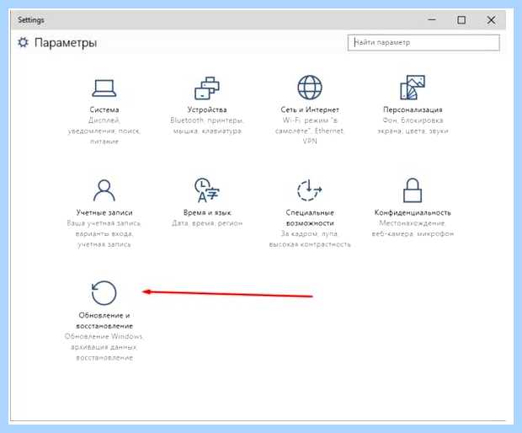Close the Settings window
The height and width of the screenshot is (433, 522).
[491, 20]
